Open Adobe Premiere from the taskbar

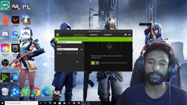(x=69, y=103)
